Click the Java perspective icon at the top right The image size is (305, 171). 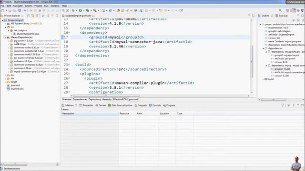tap(294, 10)
